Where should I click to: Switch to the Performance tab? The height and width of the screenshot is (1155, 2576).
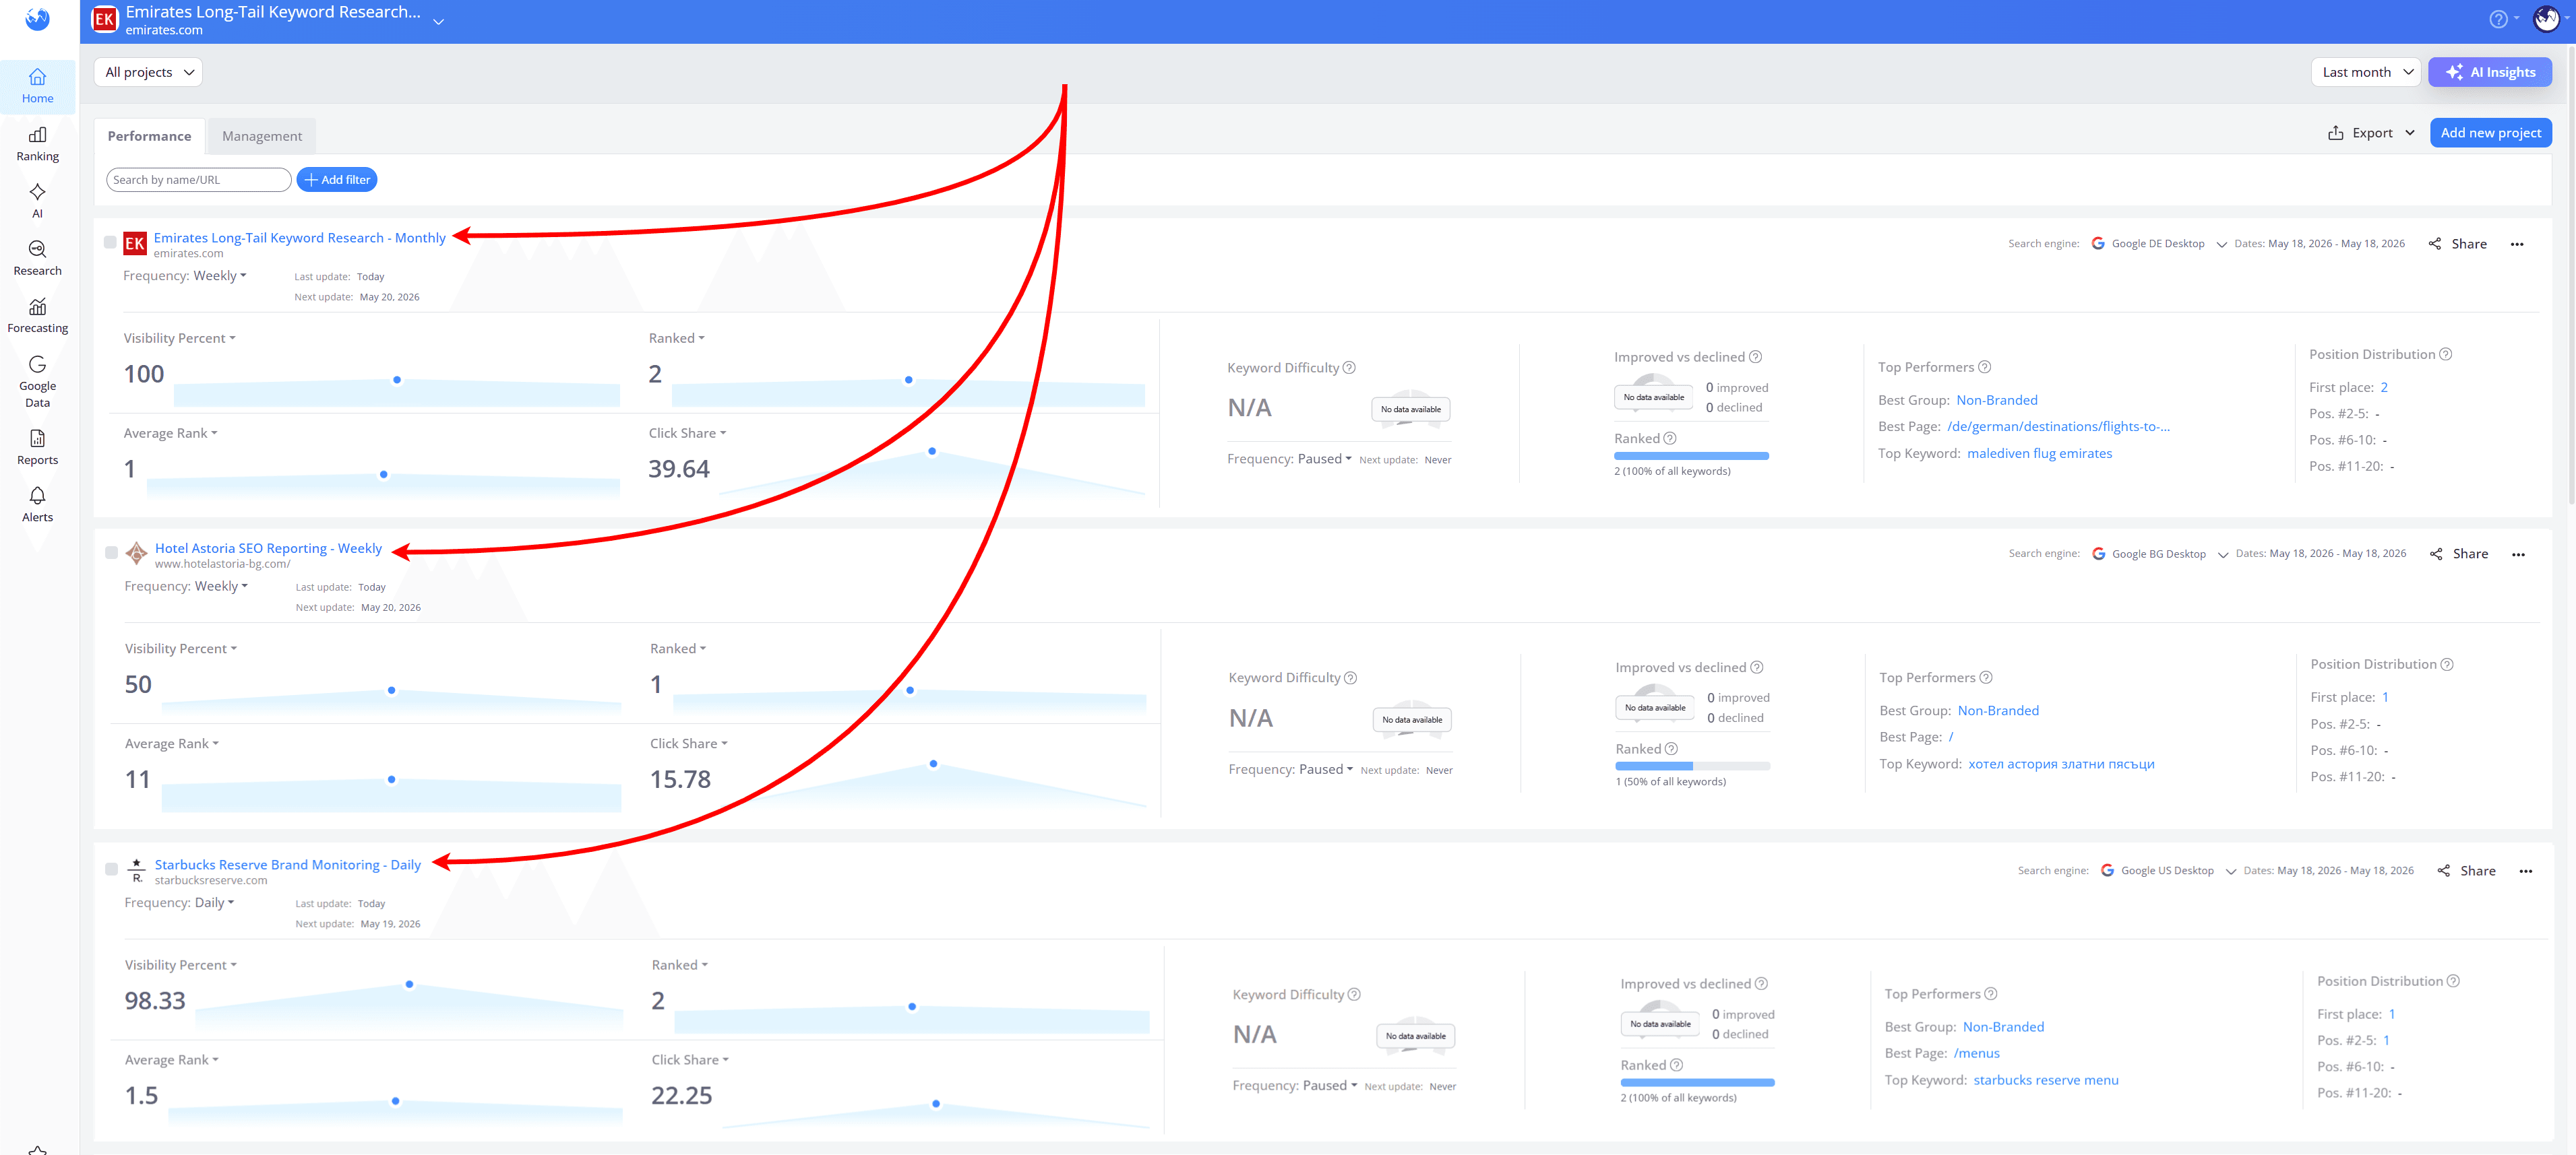pyautogui.click(x=149, y=136)
